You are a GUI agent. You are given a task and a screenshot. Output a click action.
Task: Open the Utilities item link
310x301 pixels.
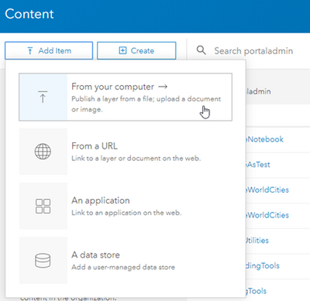pyautogui.click(x=257, y=241)
